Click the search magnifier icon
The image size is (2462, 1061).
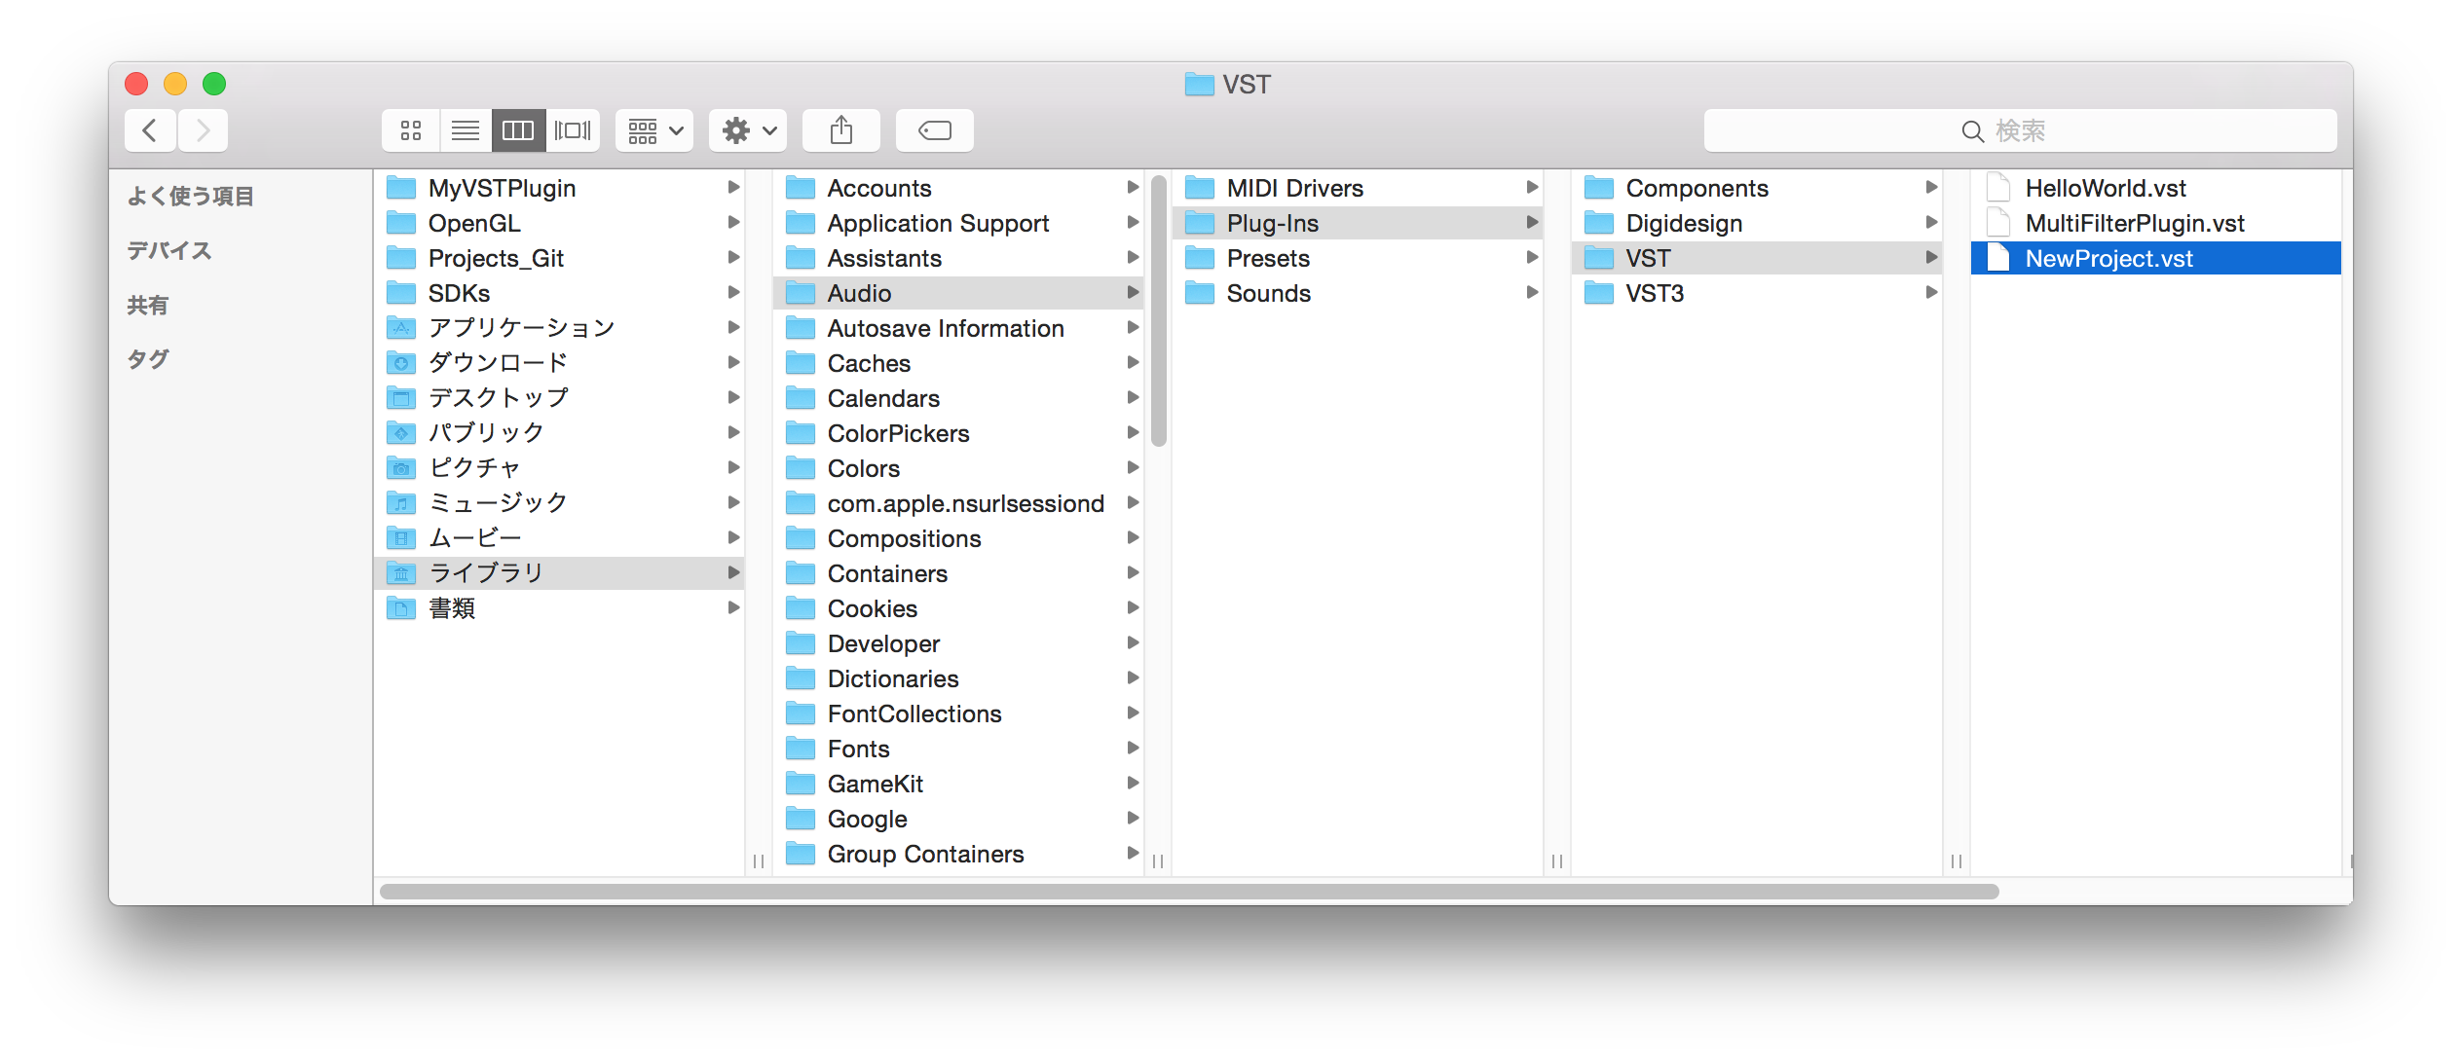[1971, 130]
